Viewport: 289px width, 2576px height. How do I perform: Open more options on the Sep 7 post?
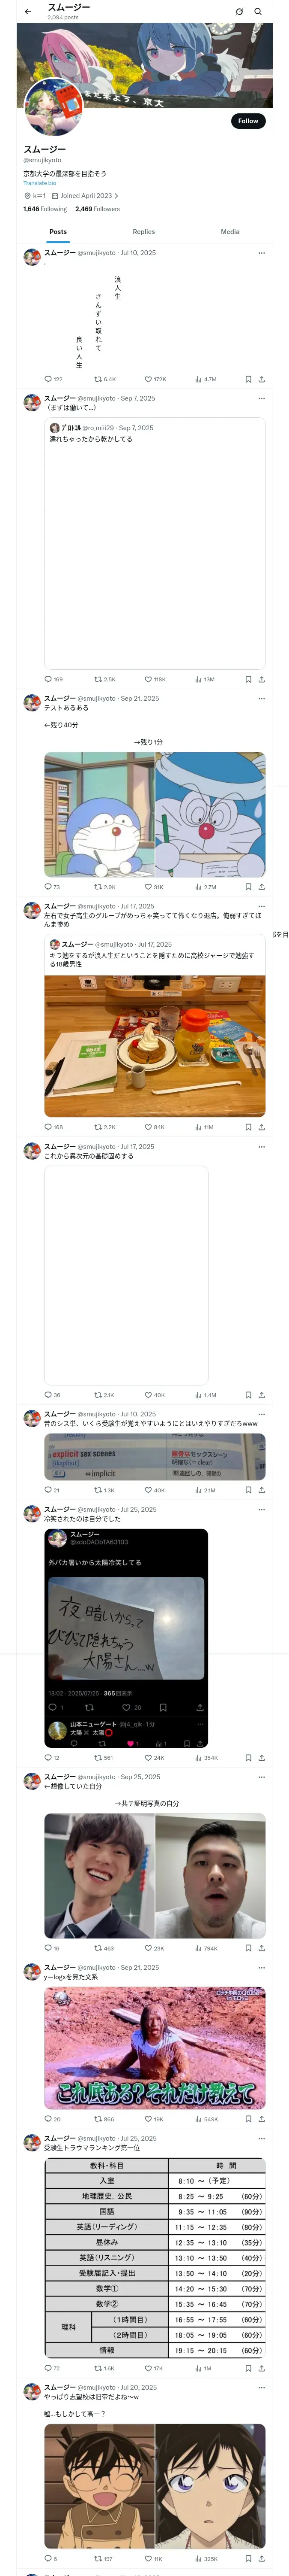261,398
